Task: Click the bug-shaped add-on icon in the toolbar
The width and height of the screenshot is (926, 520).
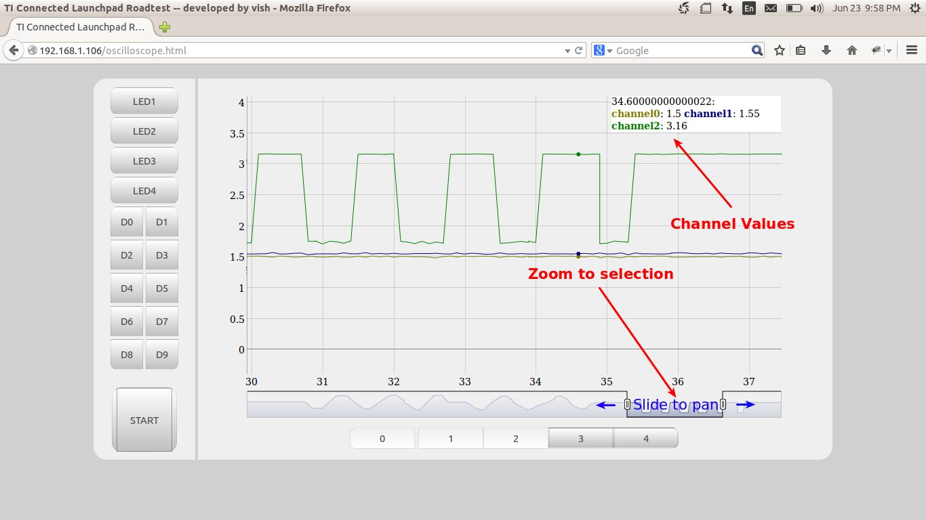Action: [x=877, y=51]
